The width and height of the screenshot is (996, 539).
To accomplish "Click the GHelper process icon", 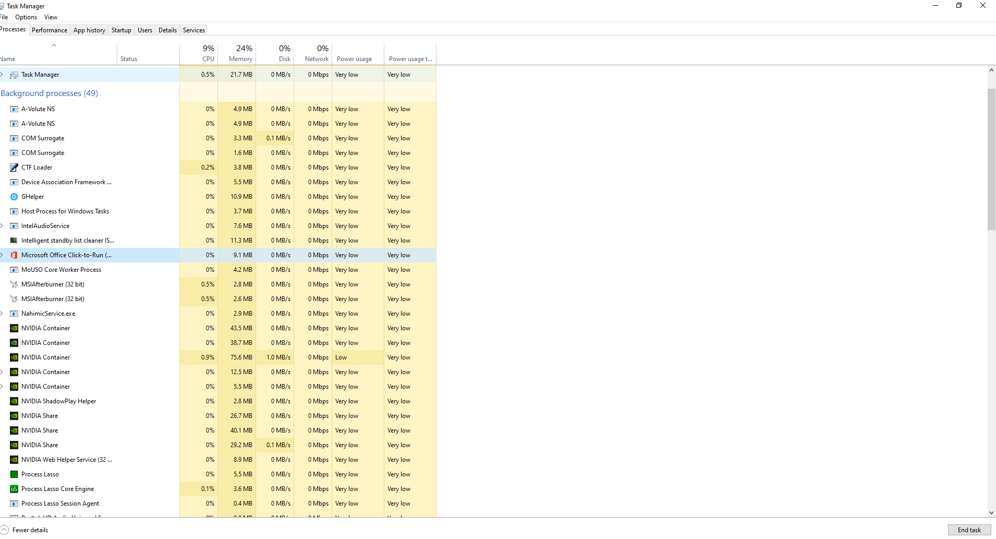I will point(14,197).
